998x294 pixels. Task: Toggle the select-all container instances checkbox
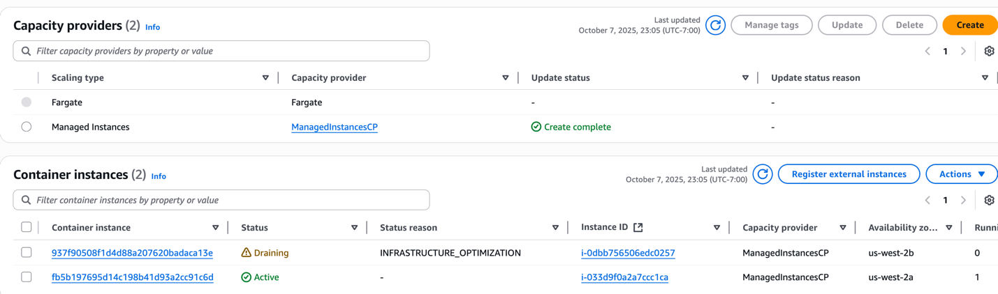27,227
